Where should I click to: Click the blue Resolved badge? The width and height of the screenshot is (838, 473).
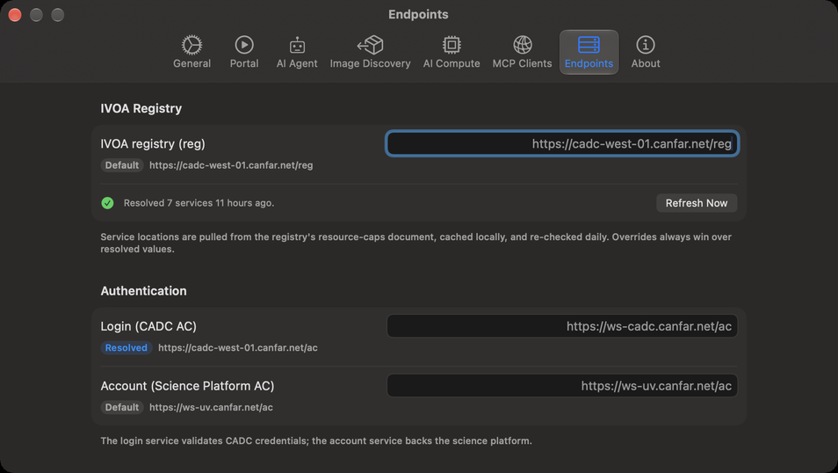coord(126,348)
